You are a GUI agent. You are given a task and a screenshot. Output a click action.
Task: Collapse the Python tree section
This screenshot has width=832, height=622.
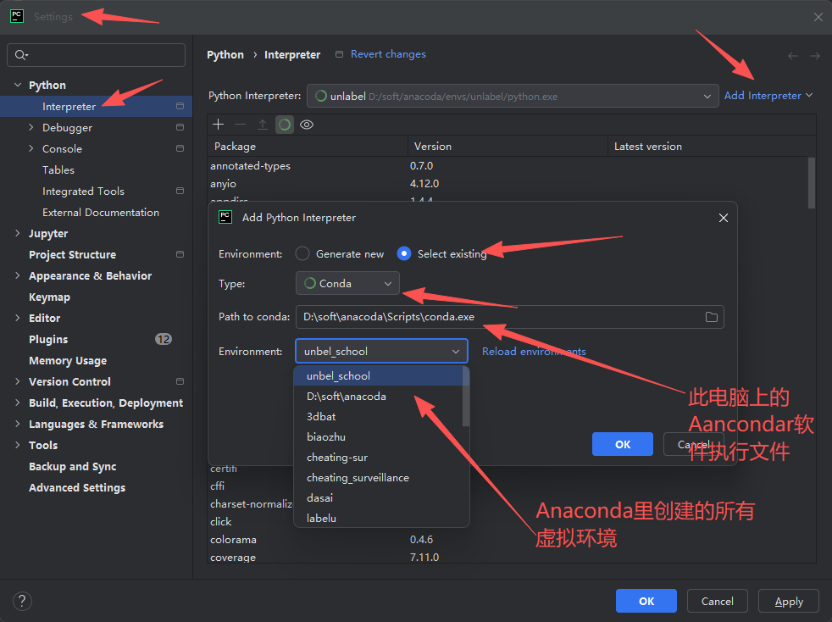point(18,85)
